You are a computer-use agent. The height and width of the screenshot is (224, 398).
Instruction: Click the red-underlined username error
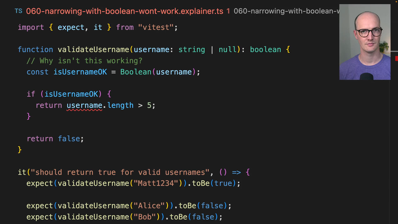(84, 105)
